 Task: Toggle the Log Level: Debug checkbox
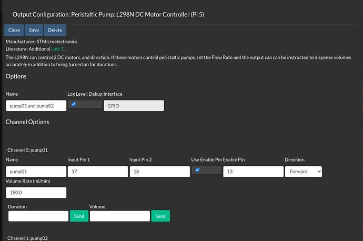coord(74,104)
